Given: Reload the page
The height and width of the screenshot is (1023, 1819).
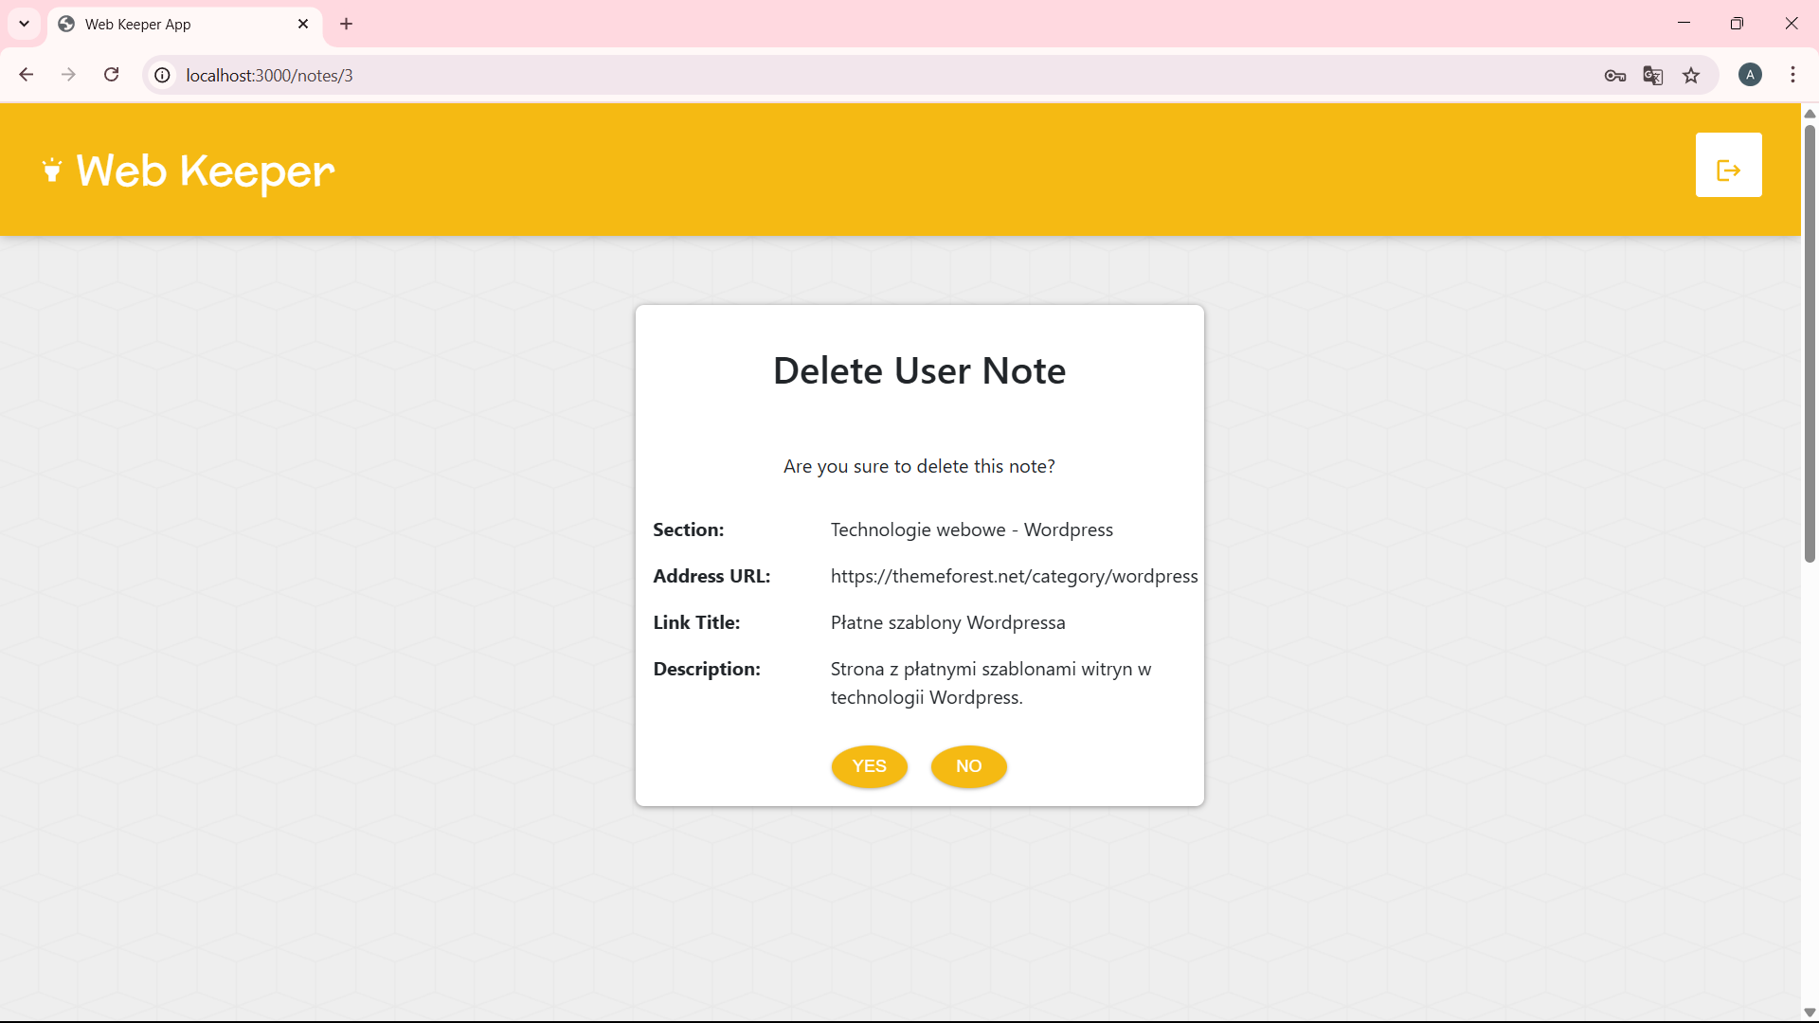Looking at the screenshot, I should pyautogui.click(x=111, y=75).
